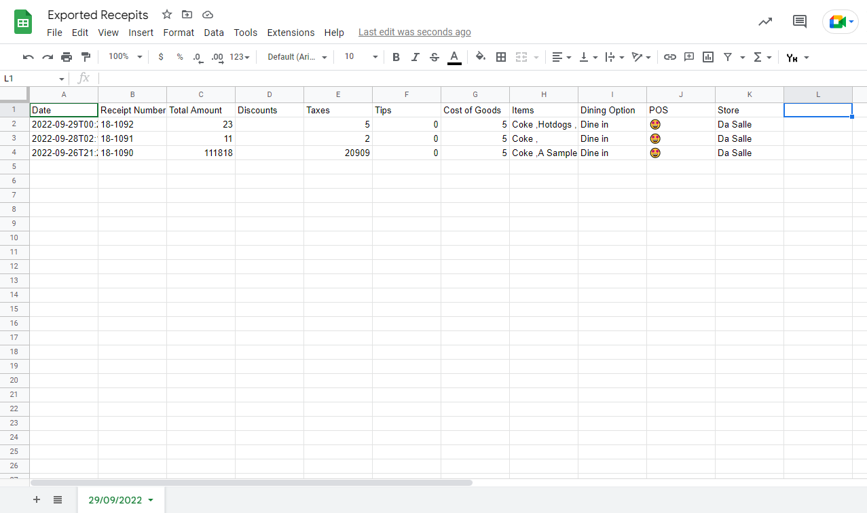Open version history via Last edit link
867x513 pixels.
(x=414, y=32)
